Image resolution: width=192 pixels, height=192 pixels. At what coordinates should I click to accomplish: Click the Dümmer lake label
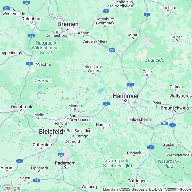coord(42,81)
